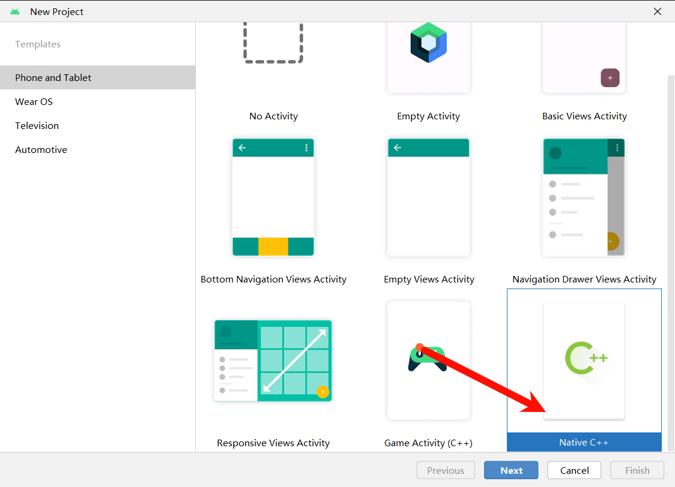Viewport: 675px width, 487px height.
Task: Select Navigation Drawer Views Activity template
Action: [584, 197]
